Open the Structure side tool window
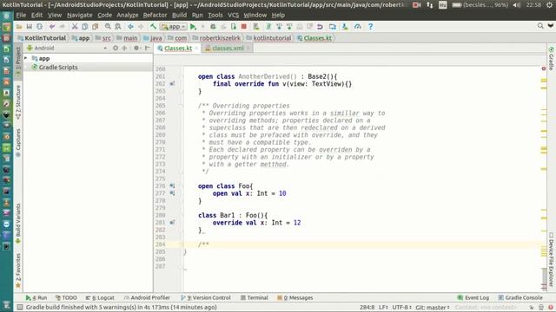The height and width of the screenshot is (312, 556). click(18, 101)
